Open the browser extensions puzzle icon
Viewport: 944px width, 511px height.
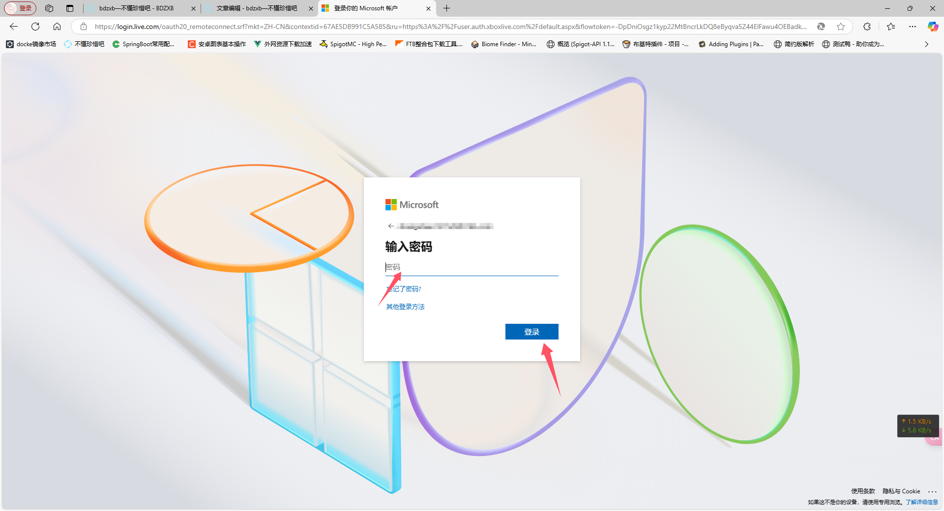(867, 27)
